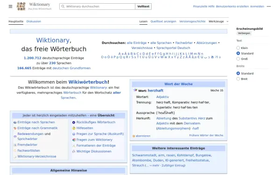The image size is (280, 175).
Task: Open the Abkürzungen link
Action: click(x=207, y=43)
